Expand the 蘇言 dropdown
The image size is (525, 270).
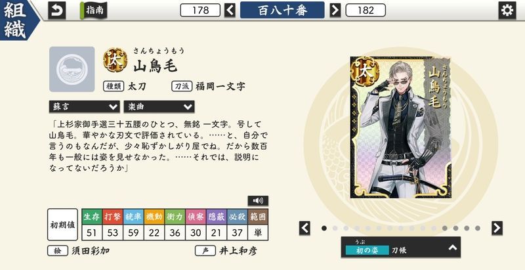(x=85, y=107)
